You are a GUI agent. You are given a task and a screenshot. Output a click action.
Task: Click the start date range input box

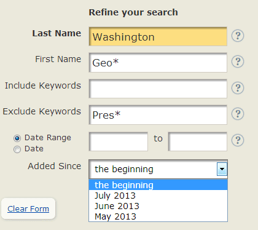[119, 141]
